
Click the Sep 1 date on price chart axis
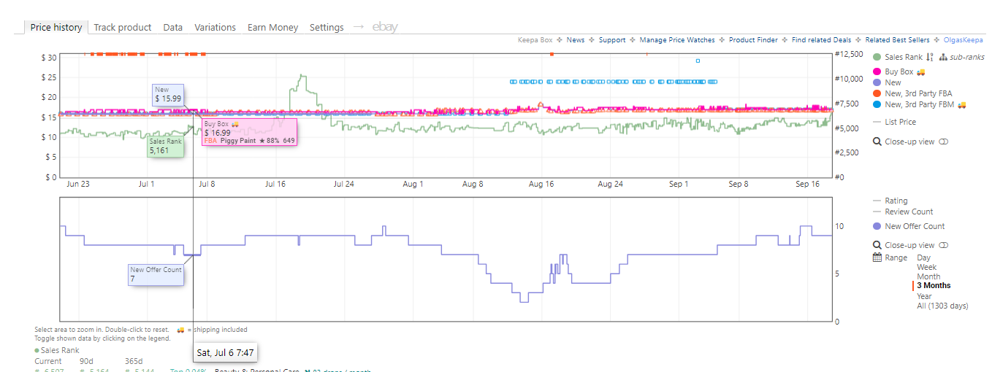point(679,185)
